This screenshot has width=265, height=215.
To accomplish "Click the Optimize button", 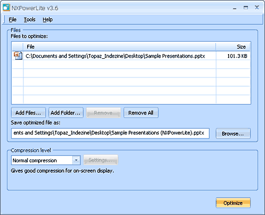I will [x=233, y=203].
